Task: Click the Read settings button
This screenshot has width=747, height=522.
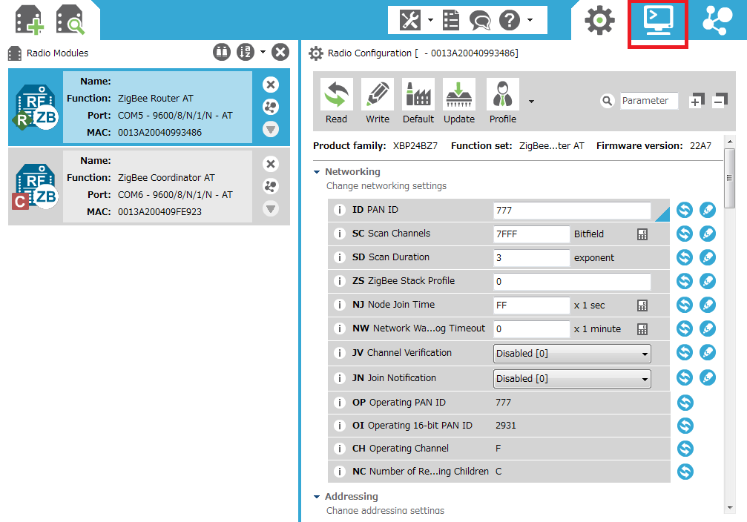Action: pyautogui.click(x=336, y=102)
